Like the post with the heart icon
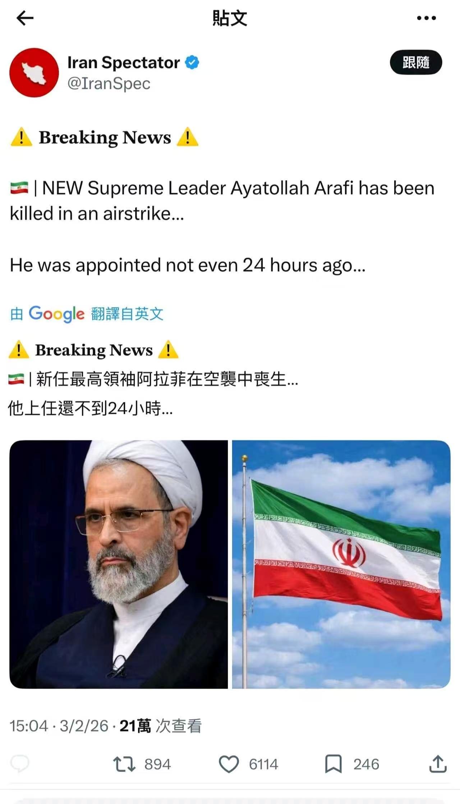 [x=229, y=764]
